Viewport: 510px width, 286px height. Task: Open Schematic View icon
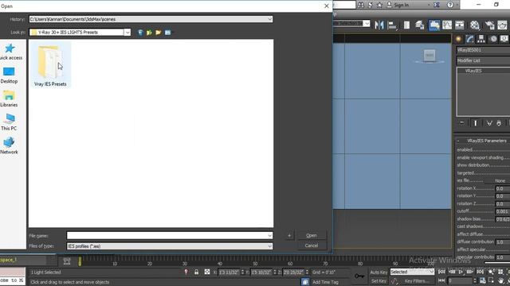[460, 25]
